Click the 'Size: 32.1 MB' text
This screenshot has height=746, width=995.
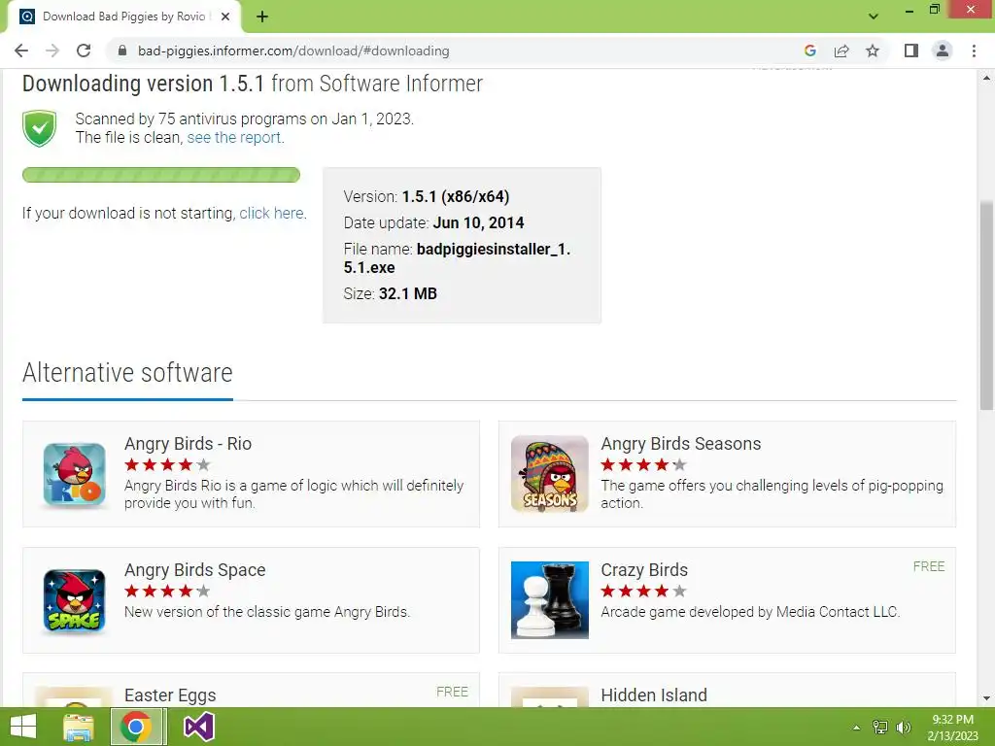point(391,293)
